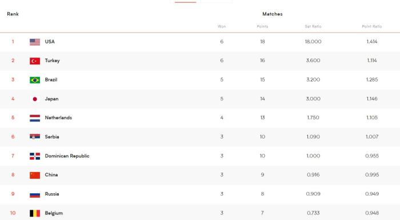This screenshot has height=220, width=400.
Task: Click the USA flag icon
Action: pyautogui.click(x=35, y=42)
